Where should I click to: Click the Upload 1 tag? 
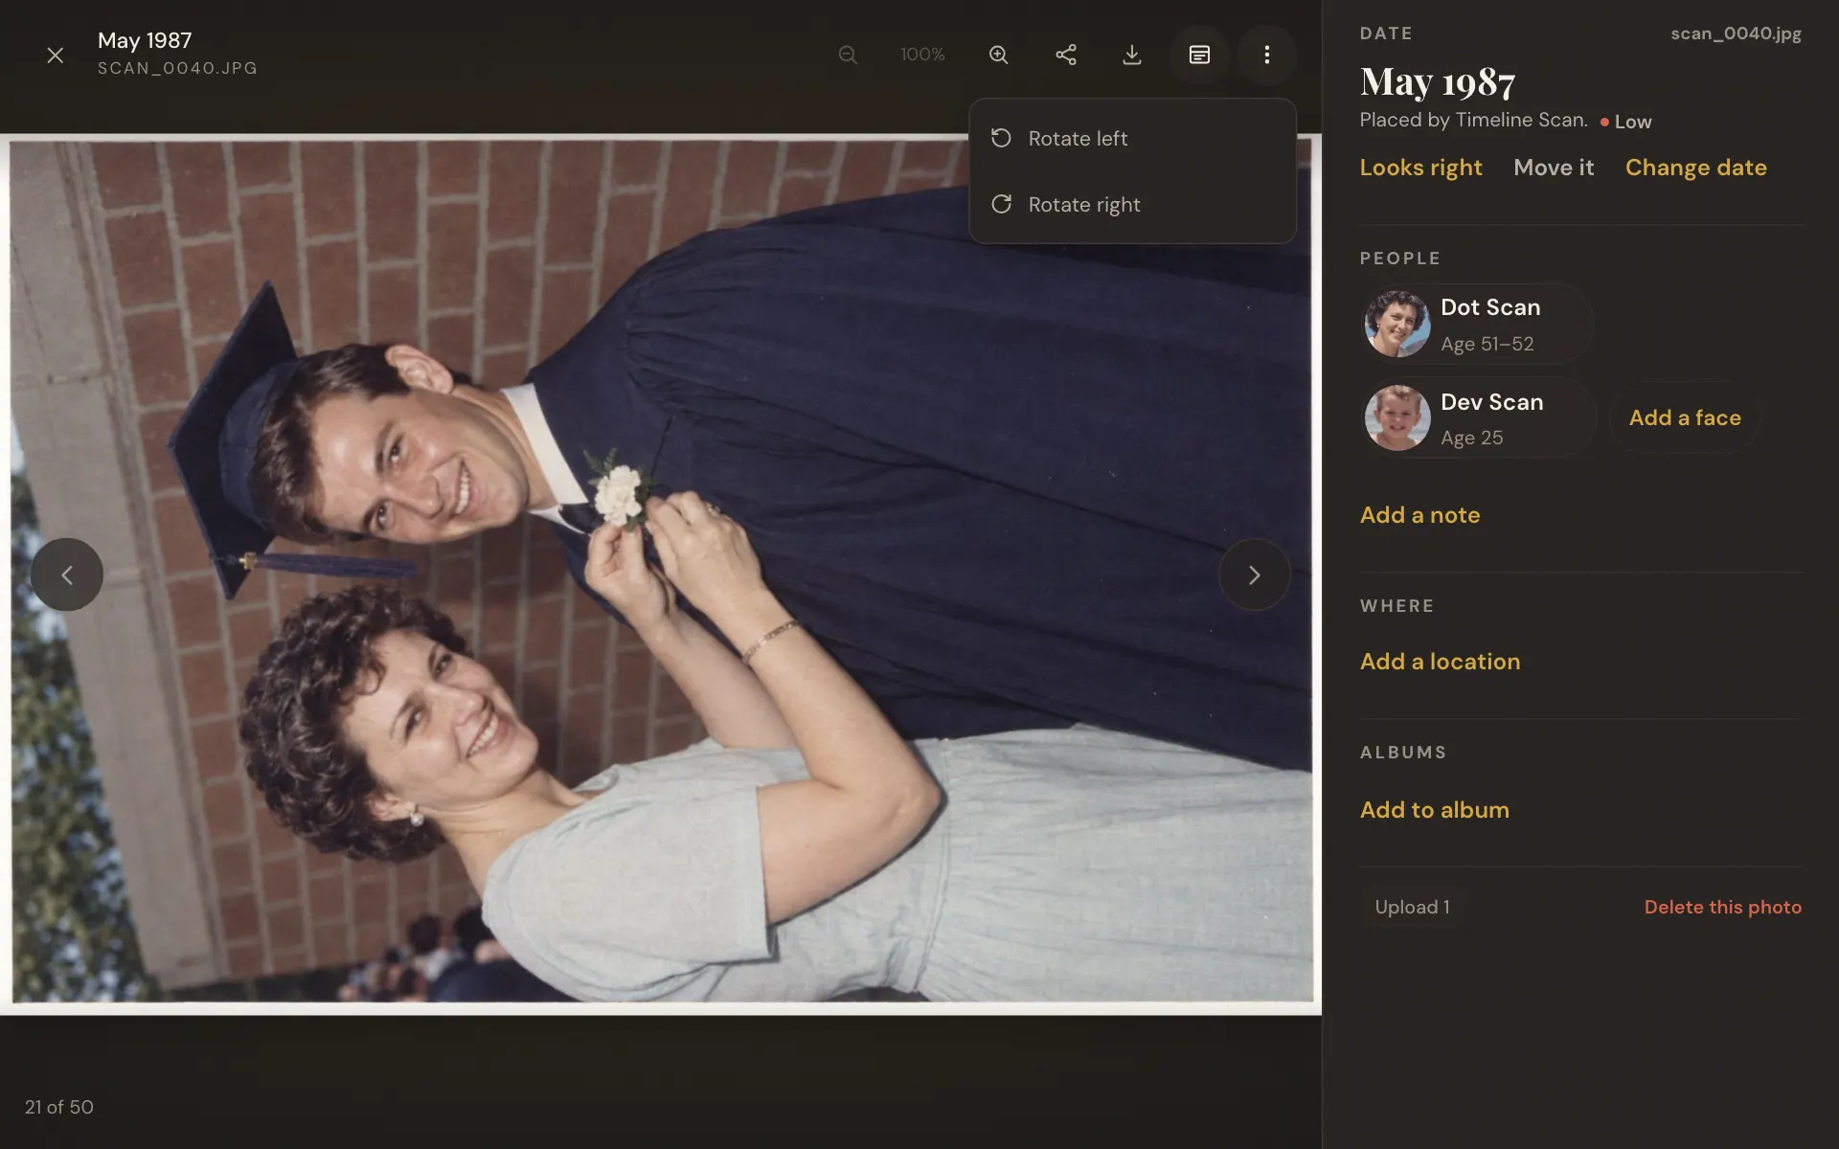tap(1412, 907)
